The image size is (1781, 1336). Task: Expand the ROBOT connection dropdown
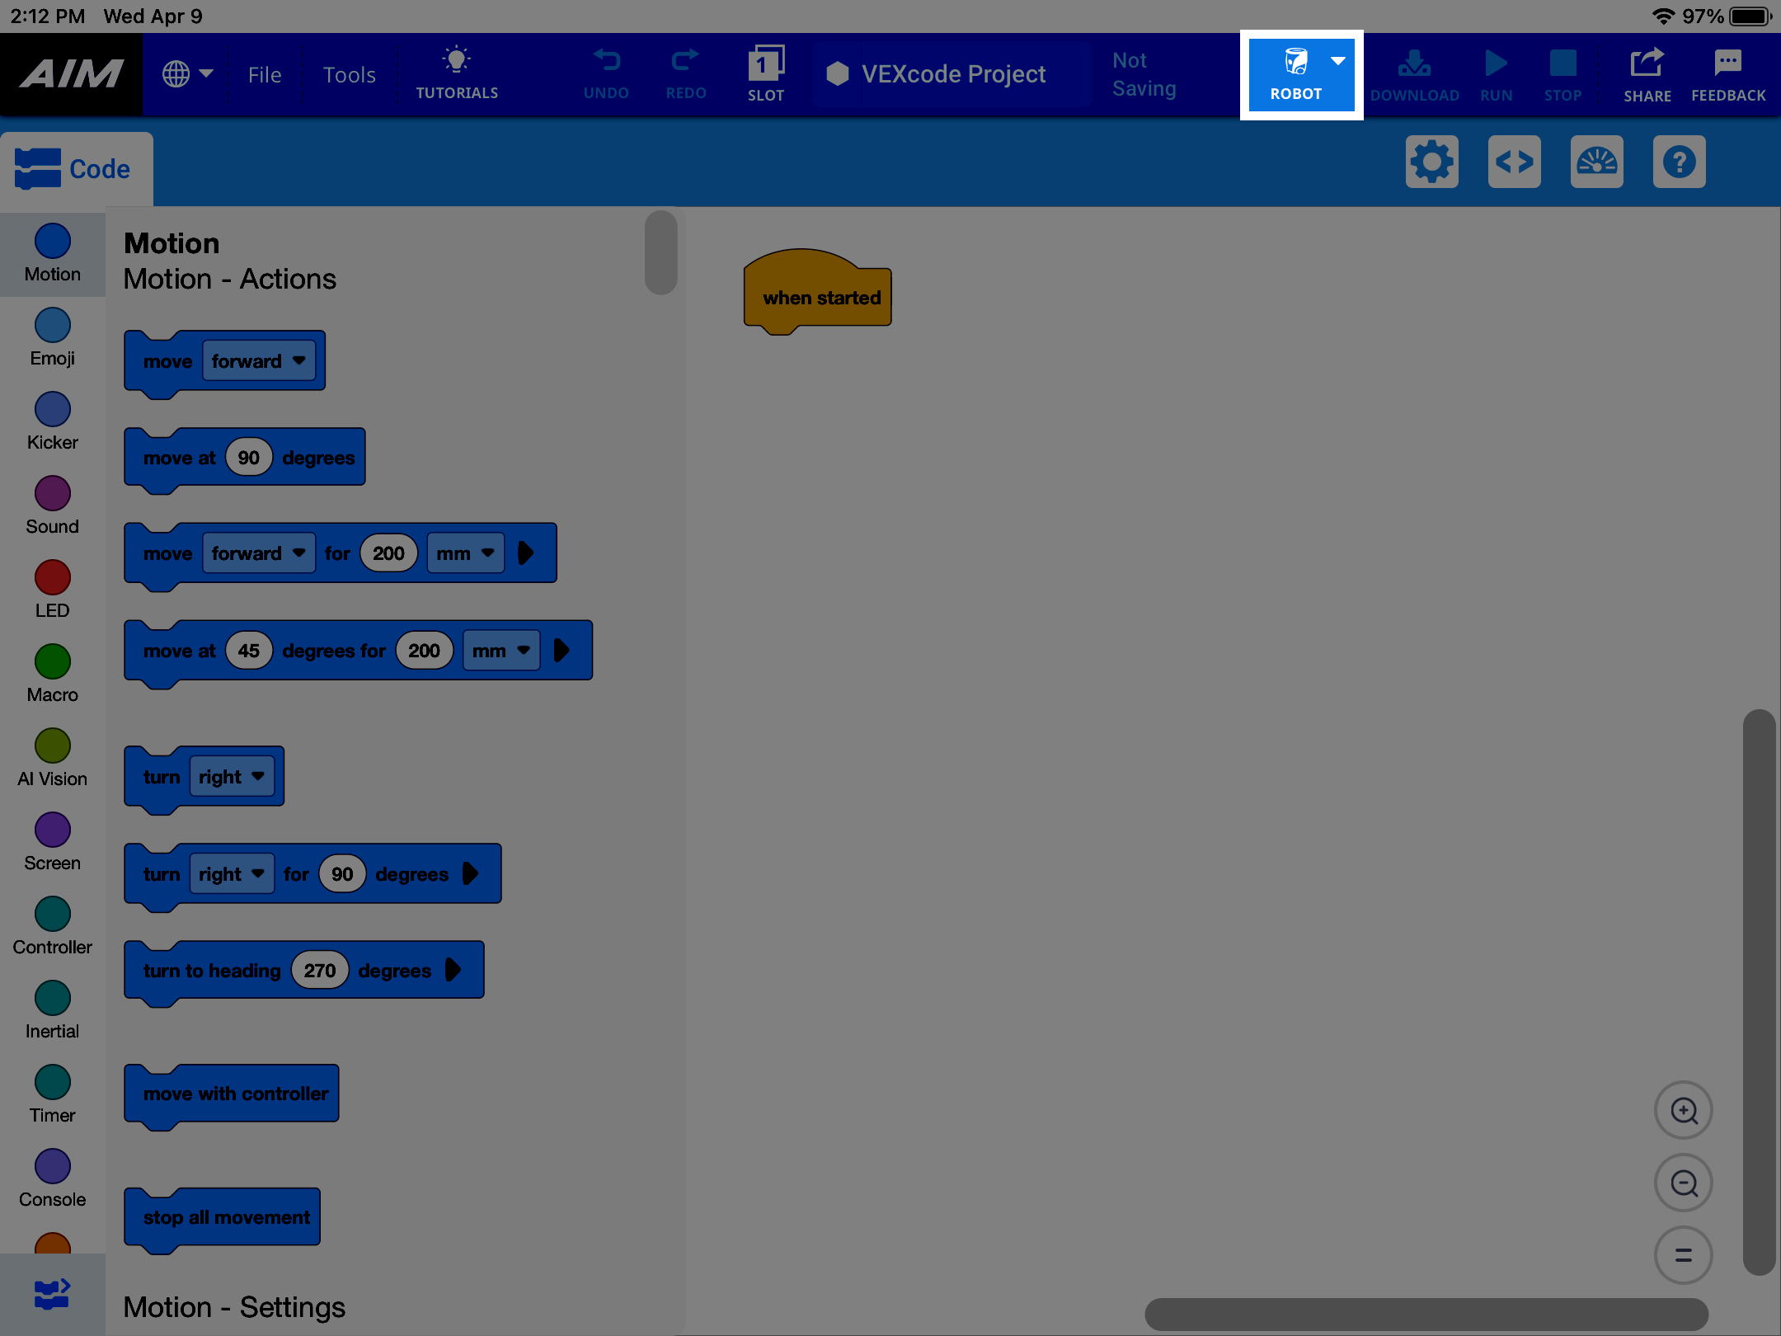coord(1337,59)
